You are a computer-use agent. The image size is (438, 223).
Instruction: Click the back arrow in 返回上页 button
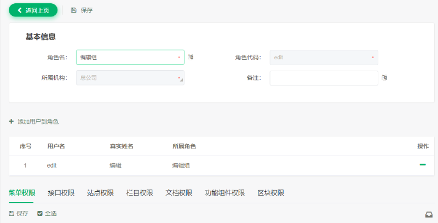pyautogui.click(x=20, y=10)
